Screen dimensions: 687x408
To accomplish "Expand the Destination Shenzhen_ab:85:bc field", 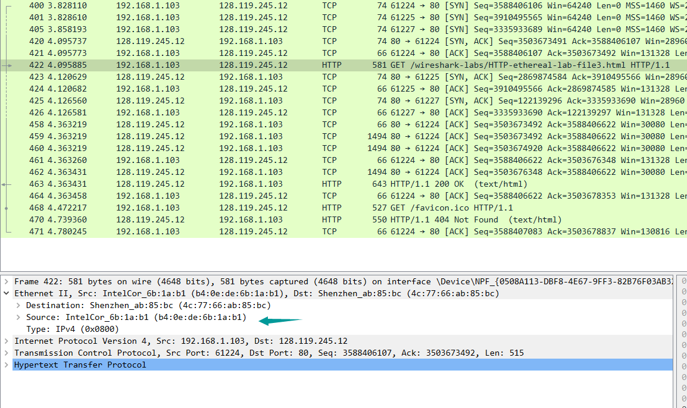I will pyautogui.click(x=18, y=305).
